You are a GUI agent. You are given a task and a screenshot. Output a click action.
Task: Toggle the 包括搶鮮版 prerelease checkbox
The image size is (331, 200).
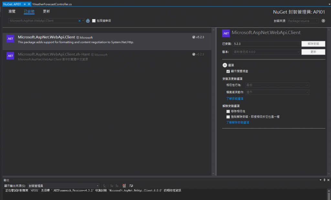pyautogui.click(x=94, y=21)
